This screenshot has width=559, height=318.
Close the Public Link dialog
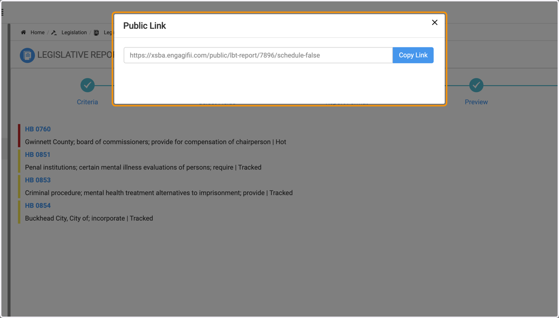pos(435,22)
